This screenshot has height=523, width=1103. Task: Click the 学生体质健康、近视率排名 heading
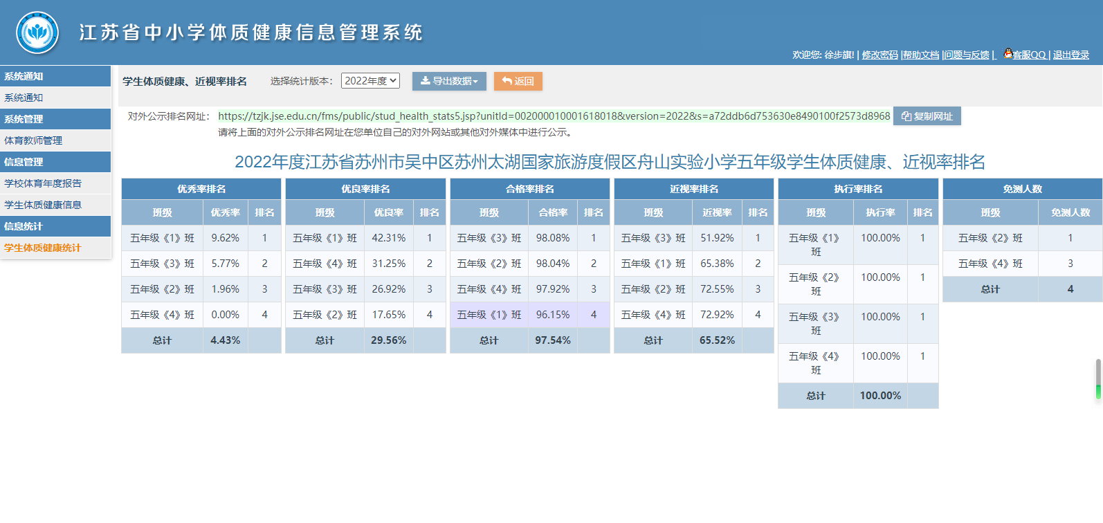[x=185, y=82]
